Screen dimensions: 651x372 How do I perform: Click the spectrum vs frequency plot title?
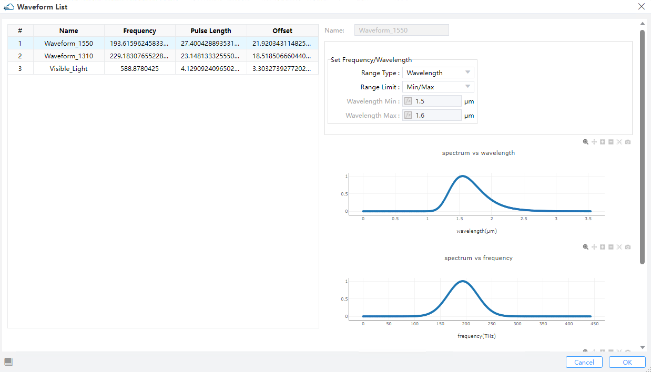click(479, 258)
